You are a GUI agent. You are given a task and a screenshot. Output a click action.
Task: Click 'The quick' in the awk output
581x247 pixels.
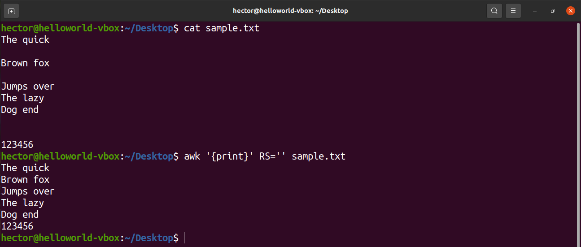[25, 168]
